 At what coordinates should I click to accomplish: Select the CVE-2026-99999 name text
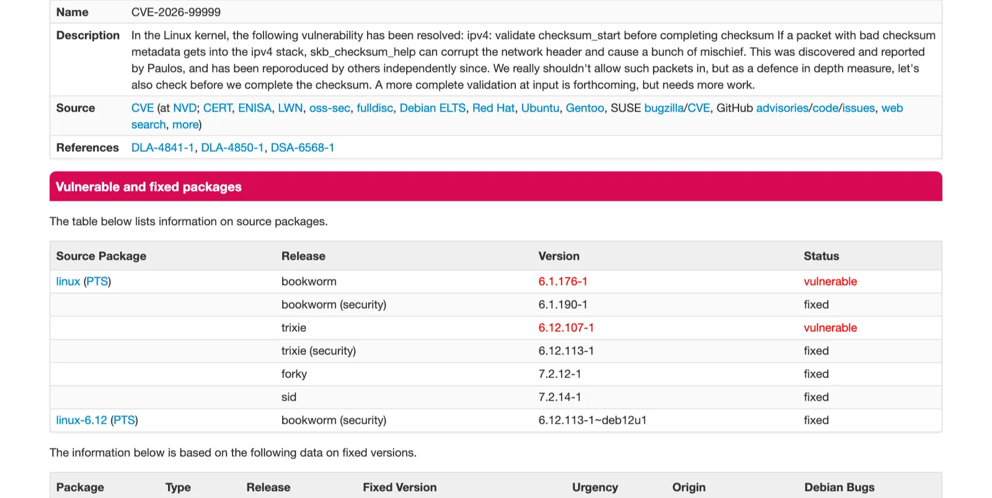coord(176,12)
